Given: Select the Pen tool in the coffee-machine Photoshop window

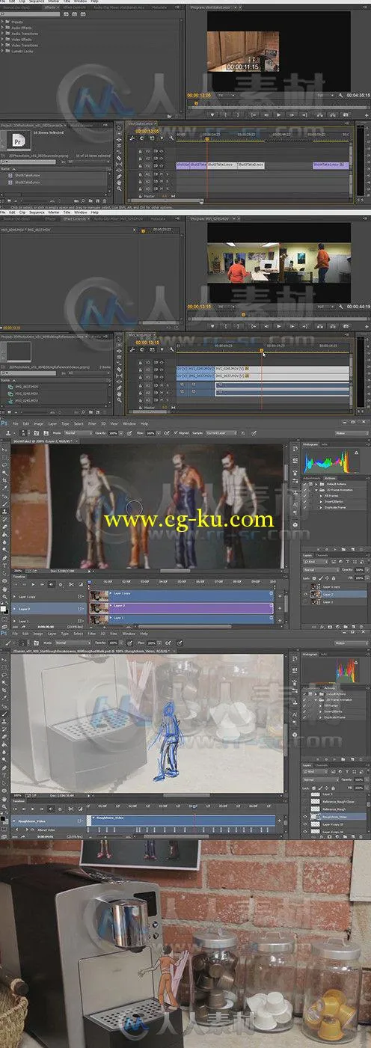Looking at the screenshot, I should click(4, 767).
